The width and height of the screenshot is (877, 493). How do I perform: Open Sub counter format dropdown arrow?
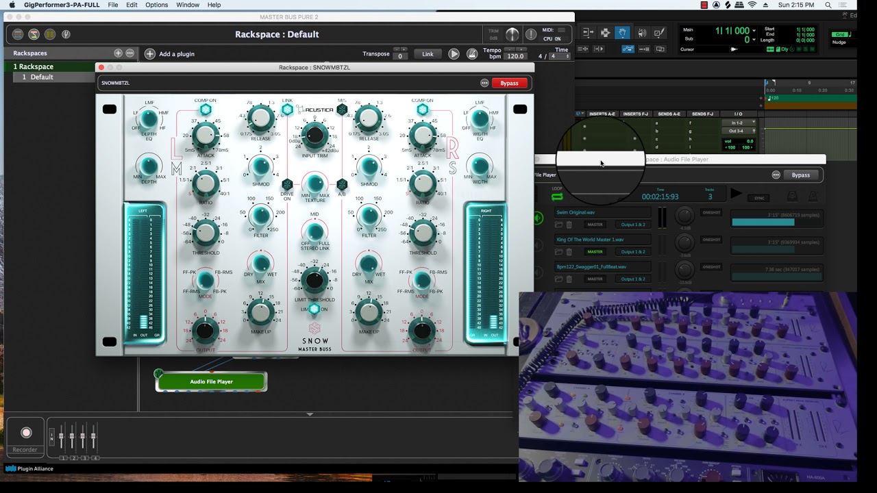754,40
